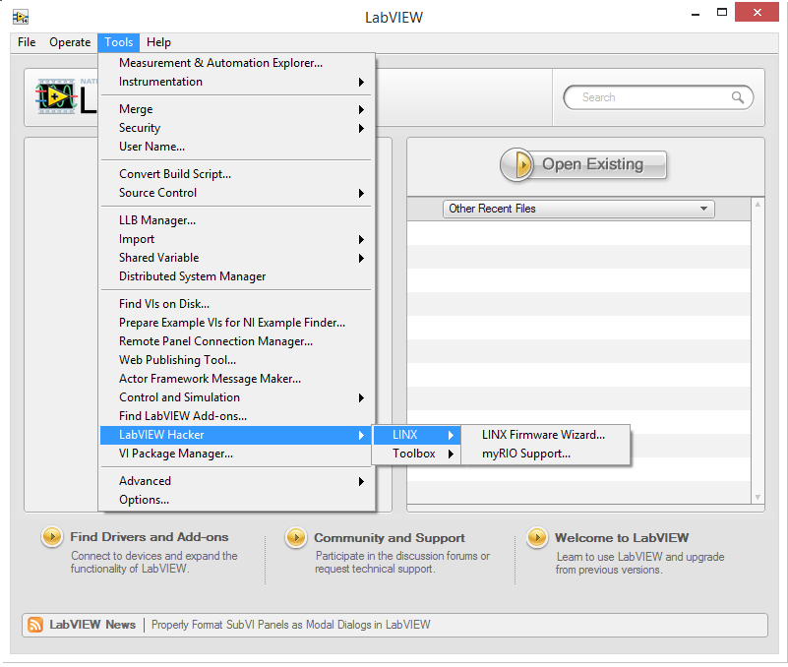
Task: Click the recent files scrollbar up arrow
Action: 758,204
